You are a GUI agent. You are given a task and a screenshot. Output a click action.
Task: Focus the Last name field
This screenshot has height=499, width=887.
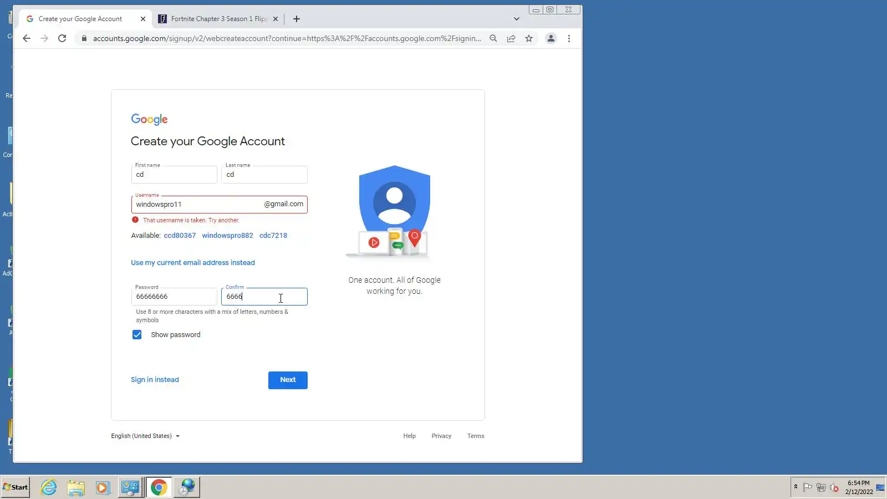click(x=264, y=175)
